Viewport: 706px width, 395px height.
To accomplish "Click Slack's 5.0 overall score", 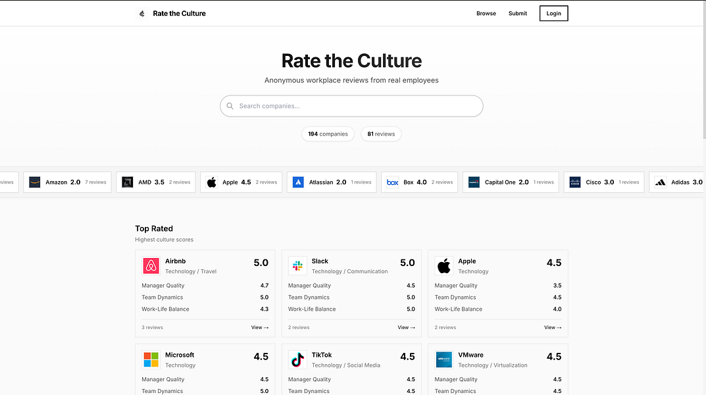I will [407, 263].
